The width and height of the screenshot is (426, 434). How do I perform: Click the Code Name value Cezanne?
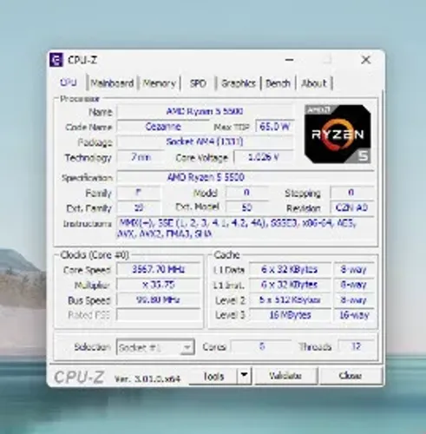pyautogui.click(x=163, y=127)
